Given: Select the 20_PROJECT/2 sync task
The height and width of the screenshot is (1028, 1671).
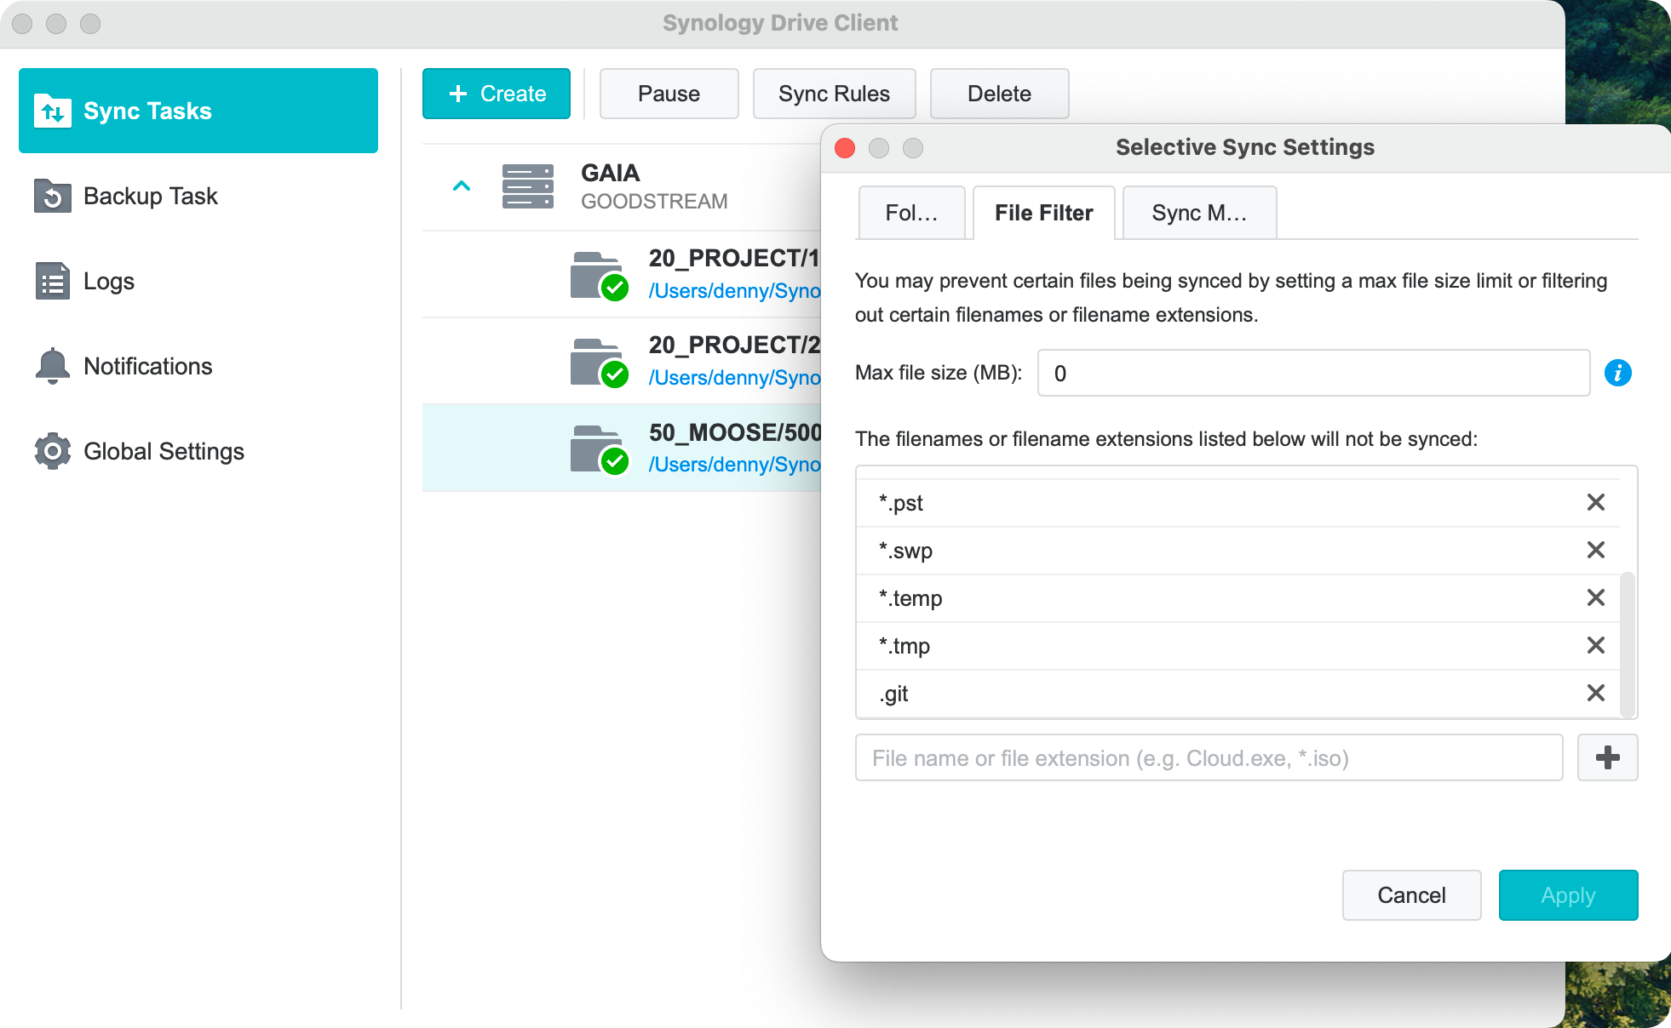Looking at the screenshot, I should click(x=732, y=361).
